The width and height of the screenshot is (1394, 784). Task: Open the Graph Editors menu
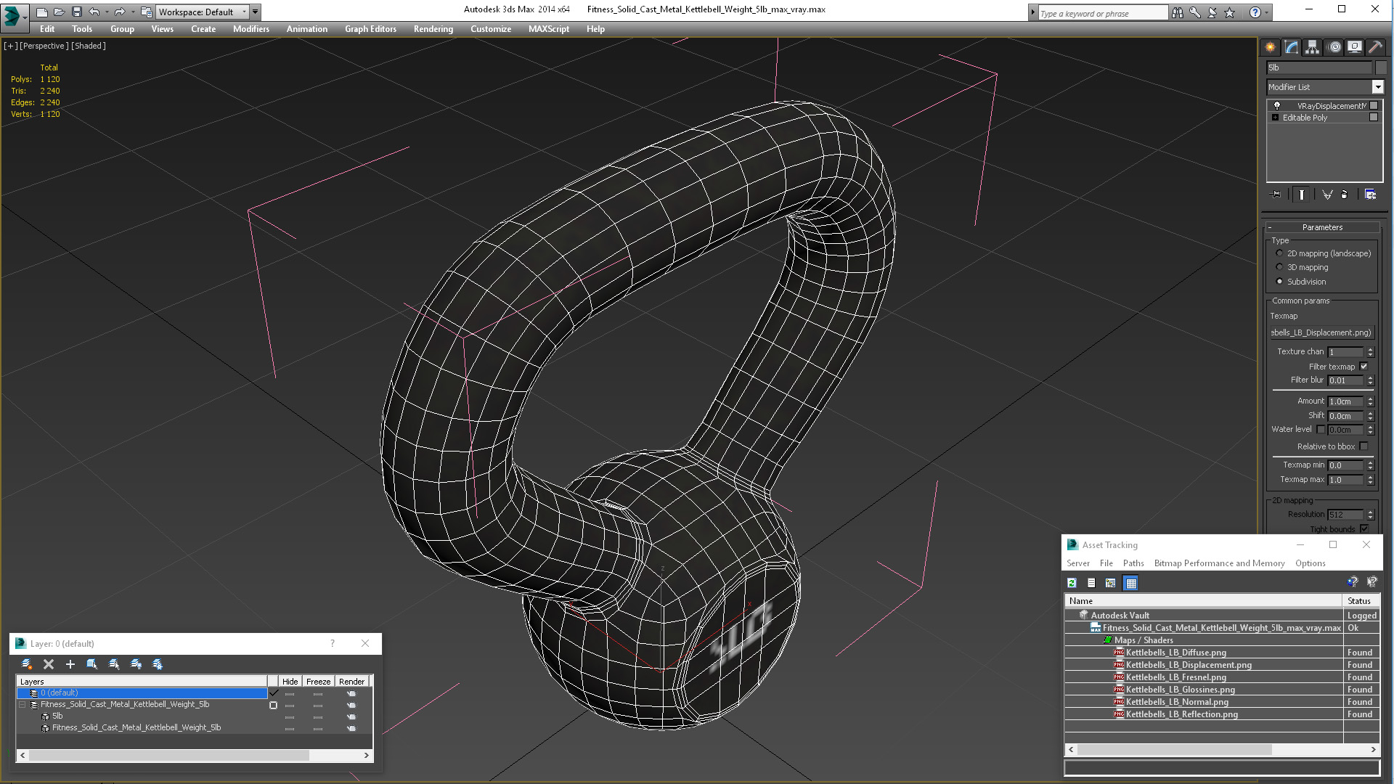point(370,29)
